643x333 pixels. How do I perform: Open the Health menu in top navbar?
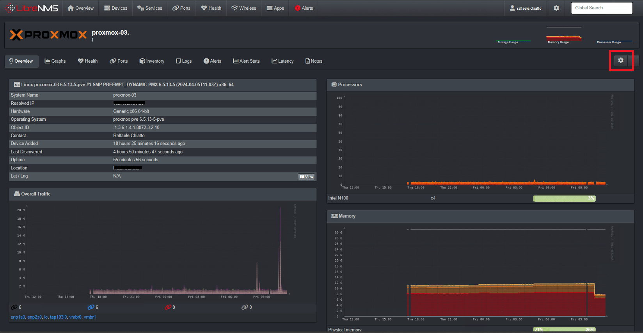pos(211,8)
